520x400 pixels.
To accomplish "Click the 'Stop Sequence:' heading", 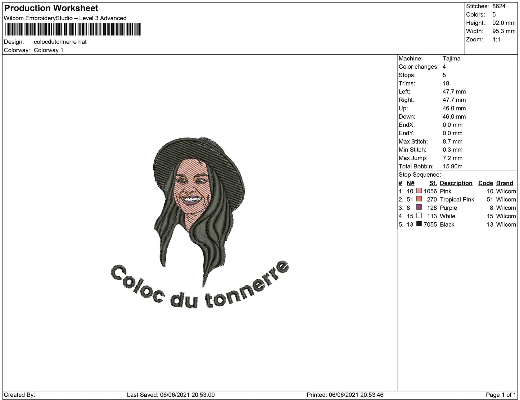I will (420, 174).
